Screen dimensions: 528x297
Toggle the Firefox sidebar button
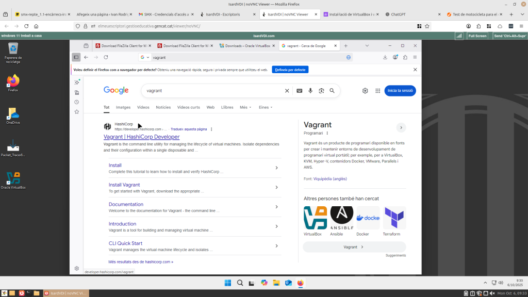[x=76, y=57]
